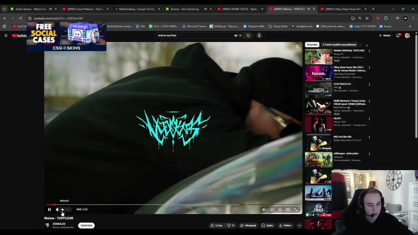
Task: Download video via the Pobierz button
Action: pyautogui.click(x=285, y=225)
